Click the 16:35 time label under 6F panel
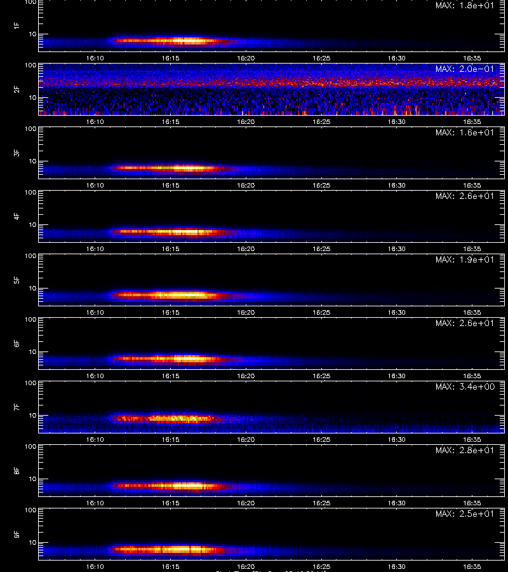The height and width of the screenshot is (572, 508). tap(472, 376)
